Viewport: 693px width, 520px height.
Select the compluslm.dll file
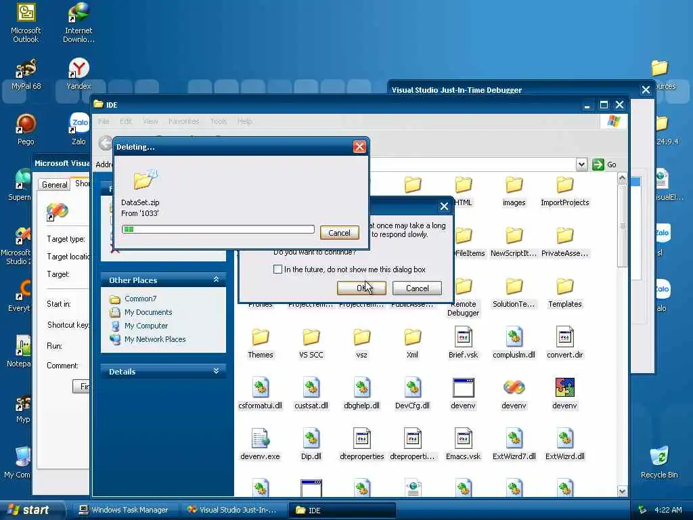coord(514,343)
